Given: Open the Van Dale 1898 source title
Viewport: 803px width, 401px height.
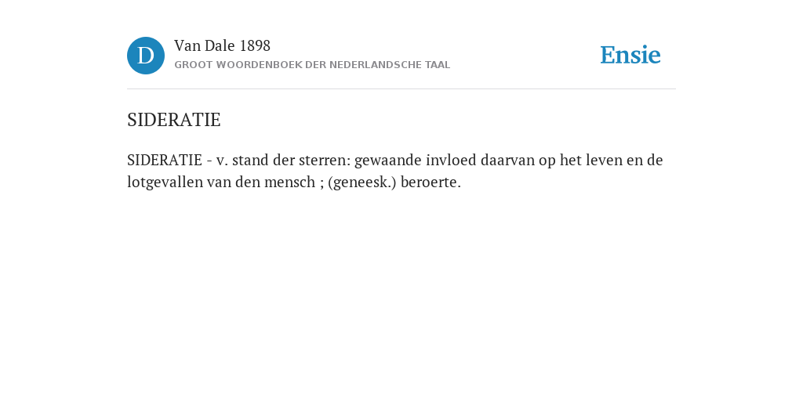Looking at the screenshot, I should point(222,46).
